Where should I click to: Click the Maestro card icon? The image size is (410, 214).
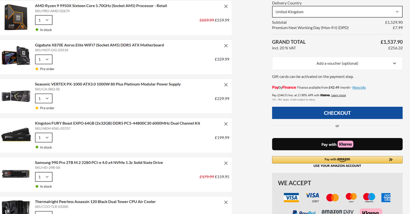369,198
